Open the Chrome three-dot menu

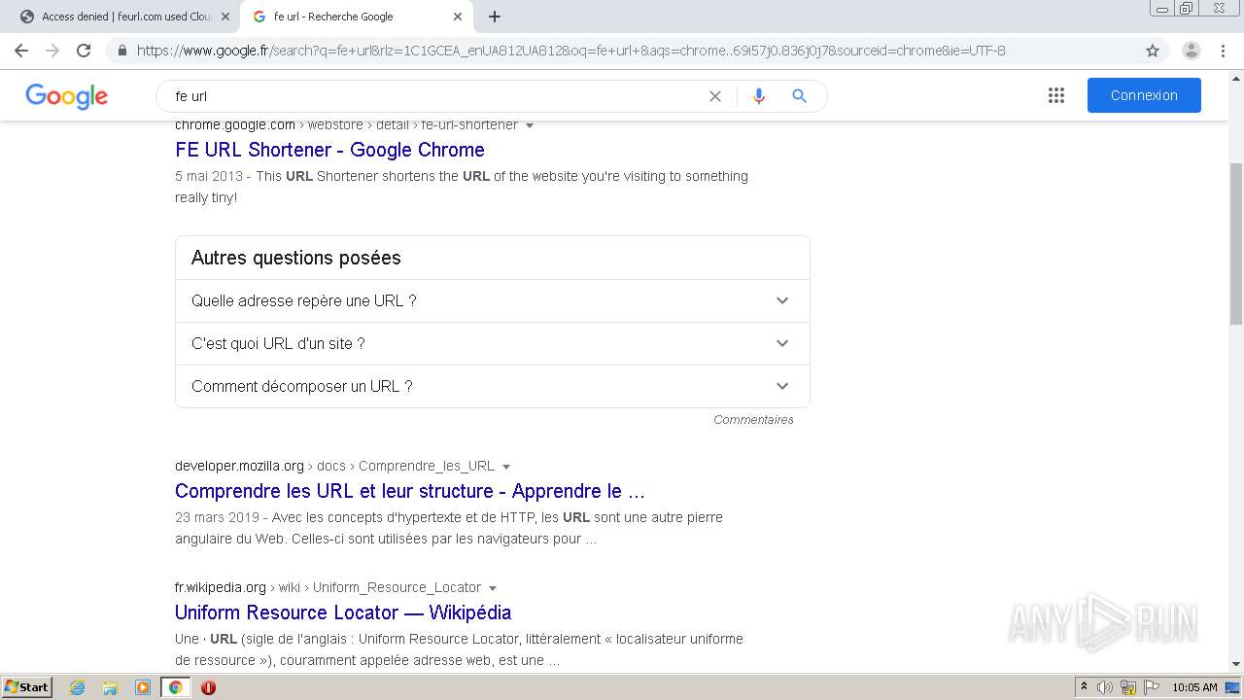1223,51
